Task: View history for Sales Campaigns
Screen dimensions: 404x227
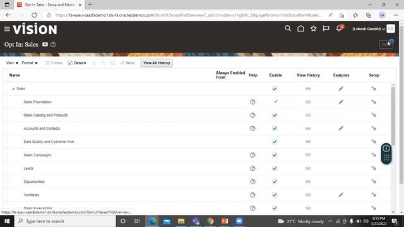Action: click(308, 155)
